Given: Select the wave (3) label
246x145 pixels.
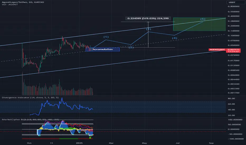Looking at the screenshot, I should [x=148, y=29].
